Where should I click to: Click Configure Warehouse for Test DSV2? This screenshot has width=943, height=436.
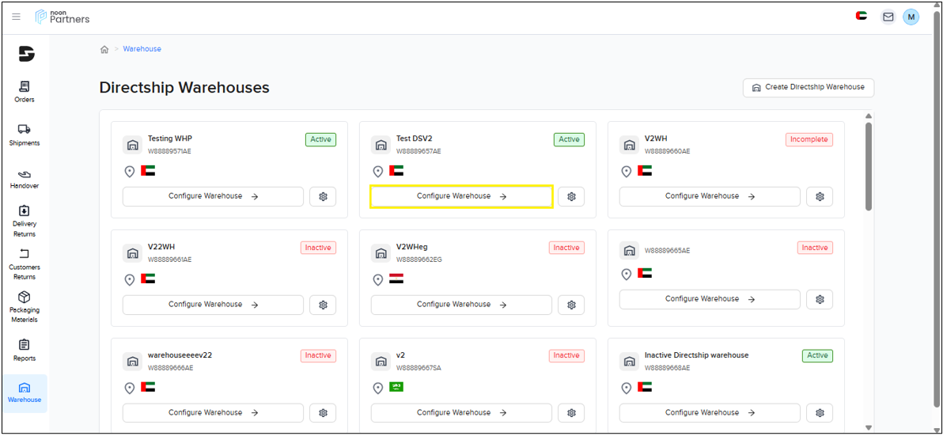click(x=461, y=196)
